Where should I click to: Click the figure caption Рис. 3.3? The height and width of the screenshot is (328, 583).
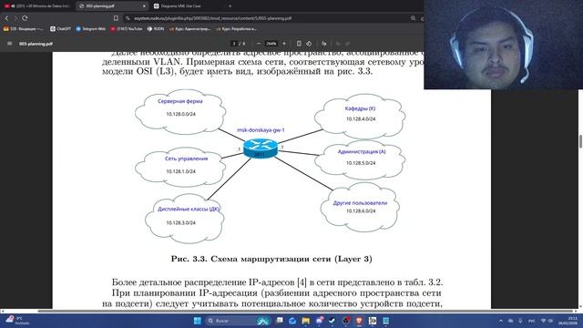(x=271, y=259)
